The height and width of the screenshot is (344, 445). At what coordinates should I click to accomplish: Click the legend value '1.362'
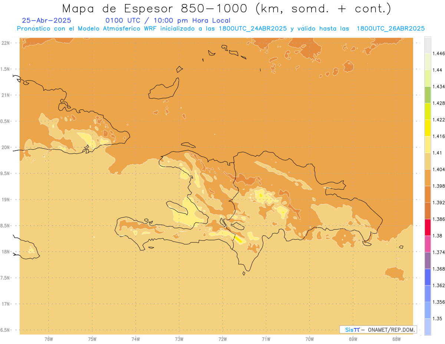coord(438,285)
